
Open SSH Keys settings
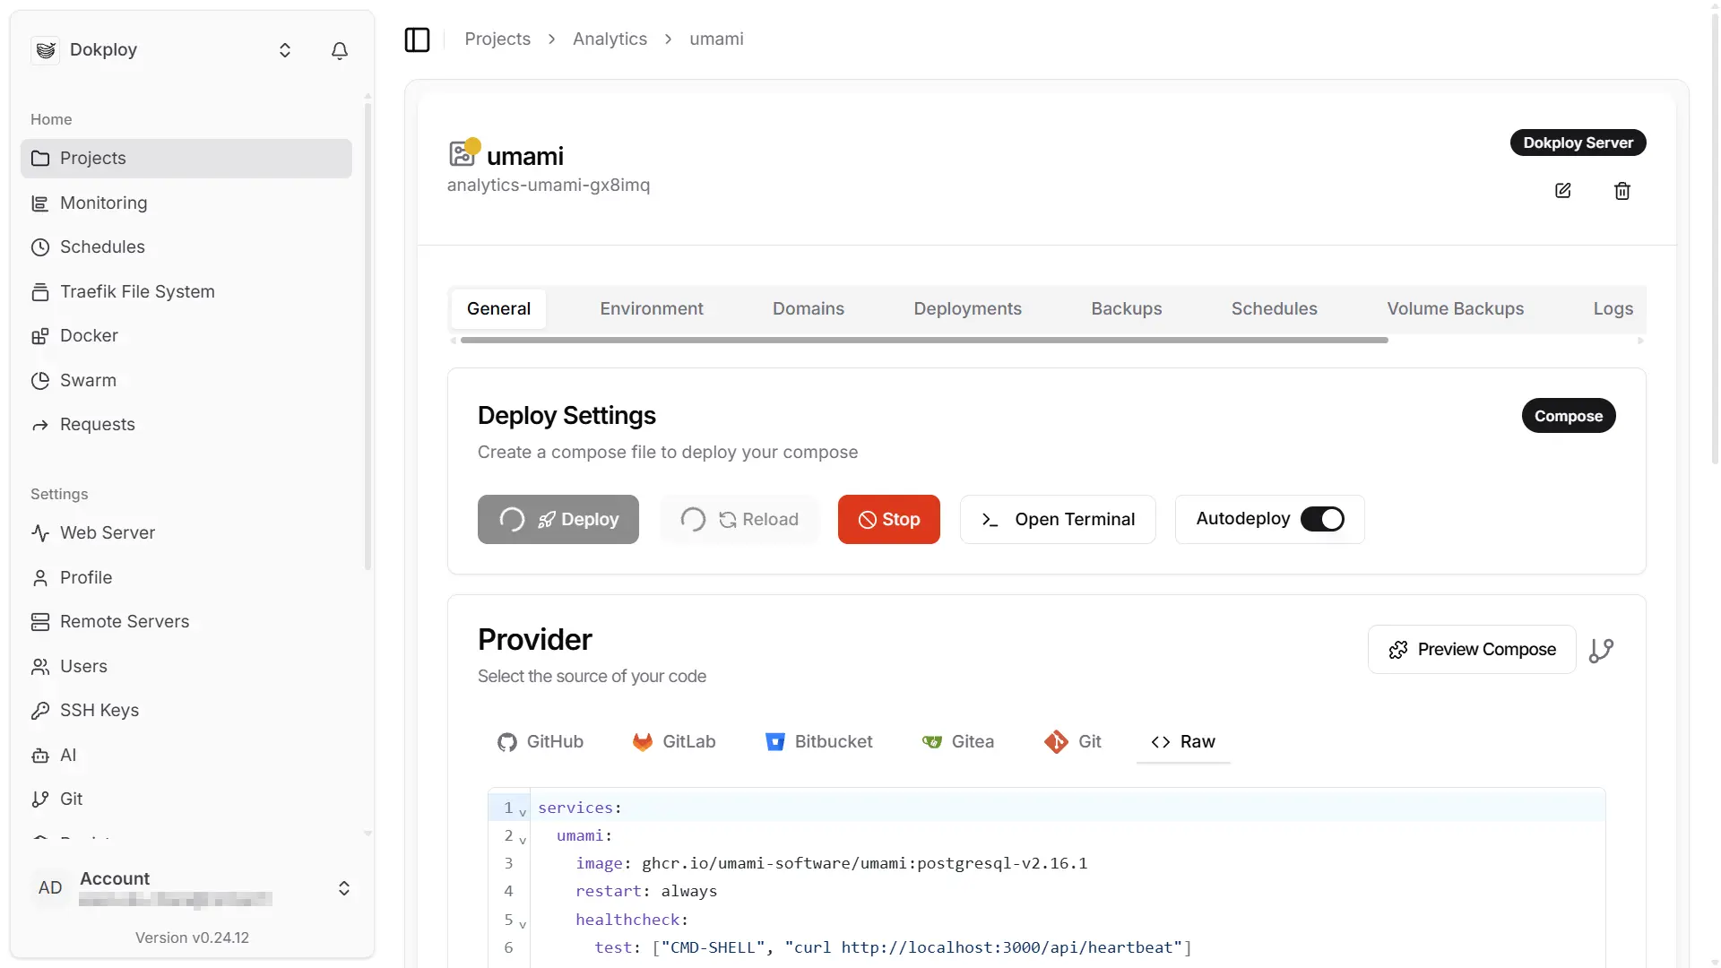[x=186, y=710]
